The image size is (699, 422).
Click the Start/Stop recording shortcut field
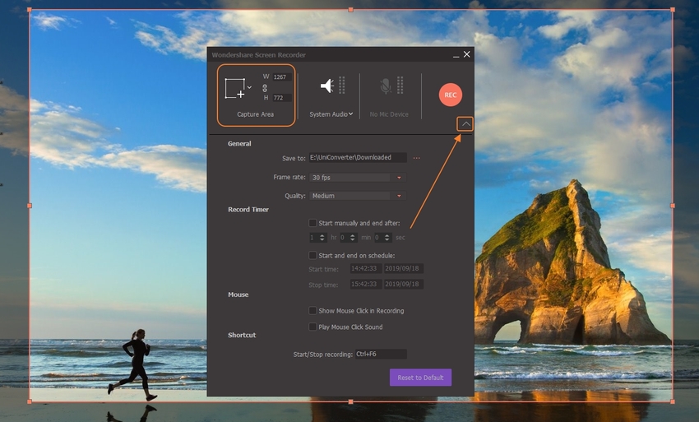tap(380, 354)
